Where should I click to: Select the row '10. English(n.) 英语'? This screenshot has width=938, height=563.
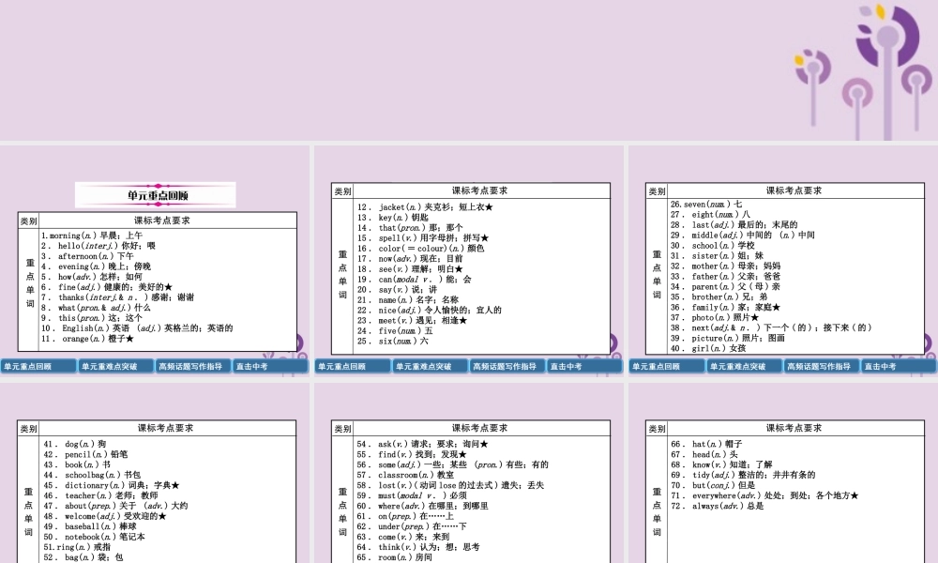click(x=137, y=328)
